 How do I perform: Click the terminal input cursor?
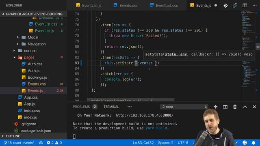(x=74, y=136)
